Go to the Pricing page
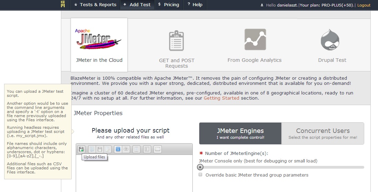 pyautogui.click(x=168, y=4)
